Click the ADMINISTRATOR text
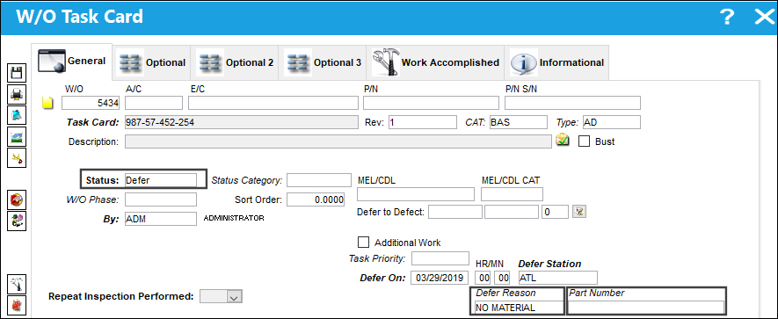 coord(234,218)
